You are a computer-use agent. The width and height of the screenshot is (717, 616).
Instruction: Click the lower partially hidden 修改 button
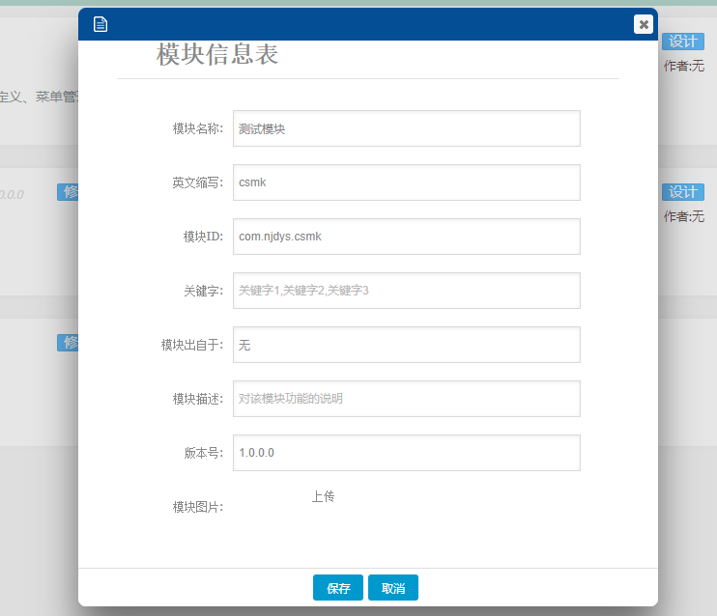pos(68,343)
